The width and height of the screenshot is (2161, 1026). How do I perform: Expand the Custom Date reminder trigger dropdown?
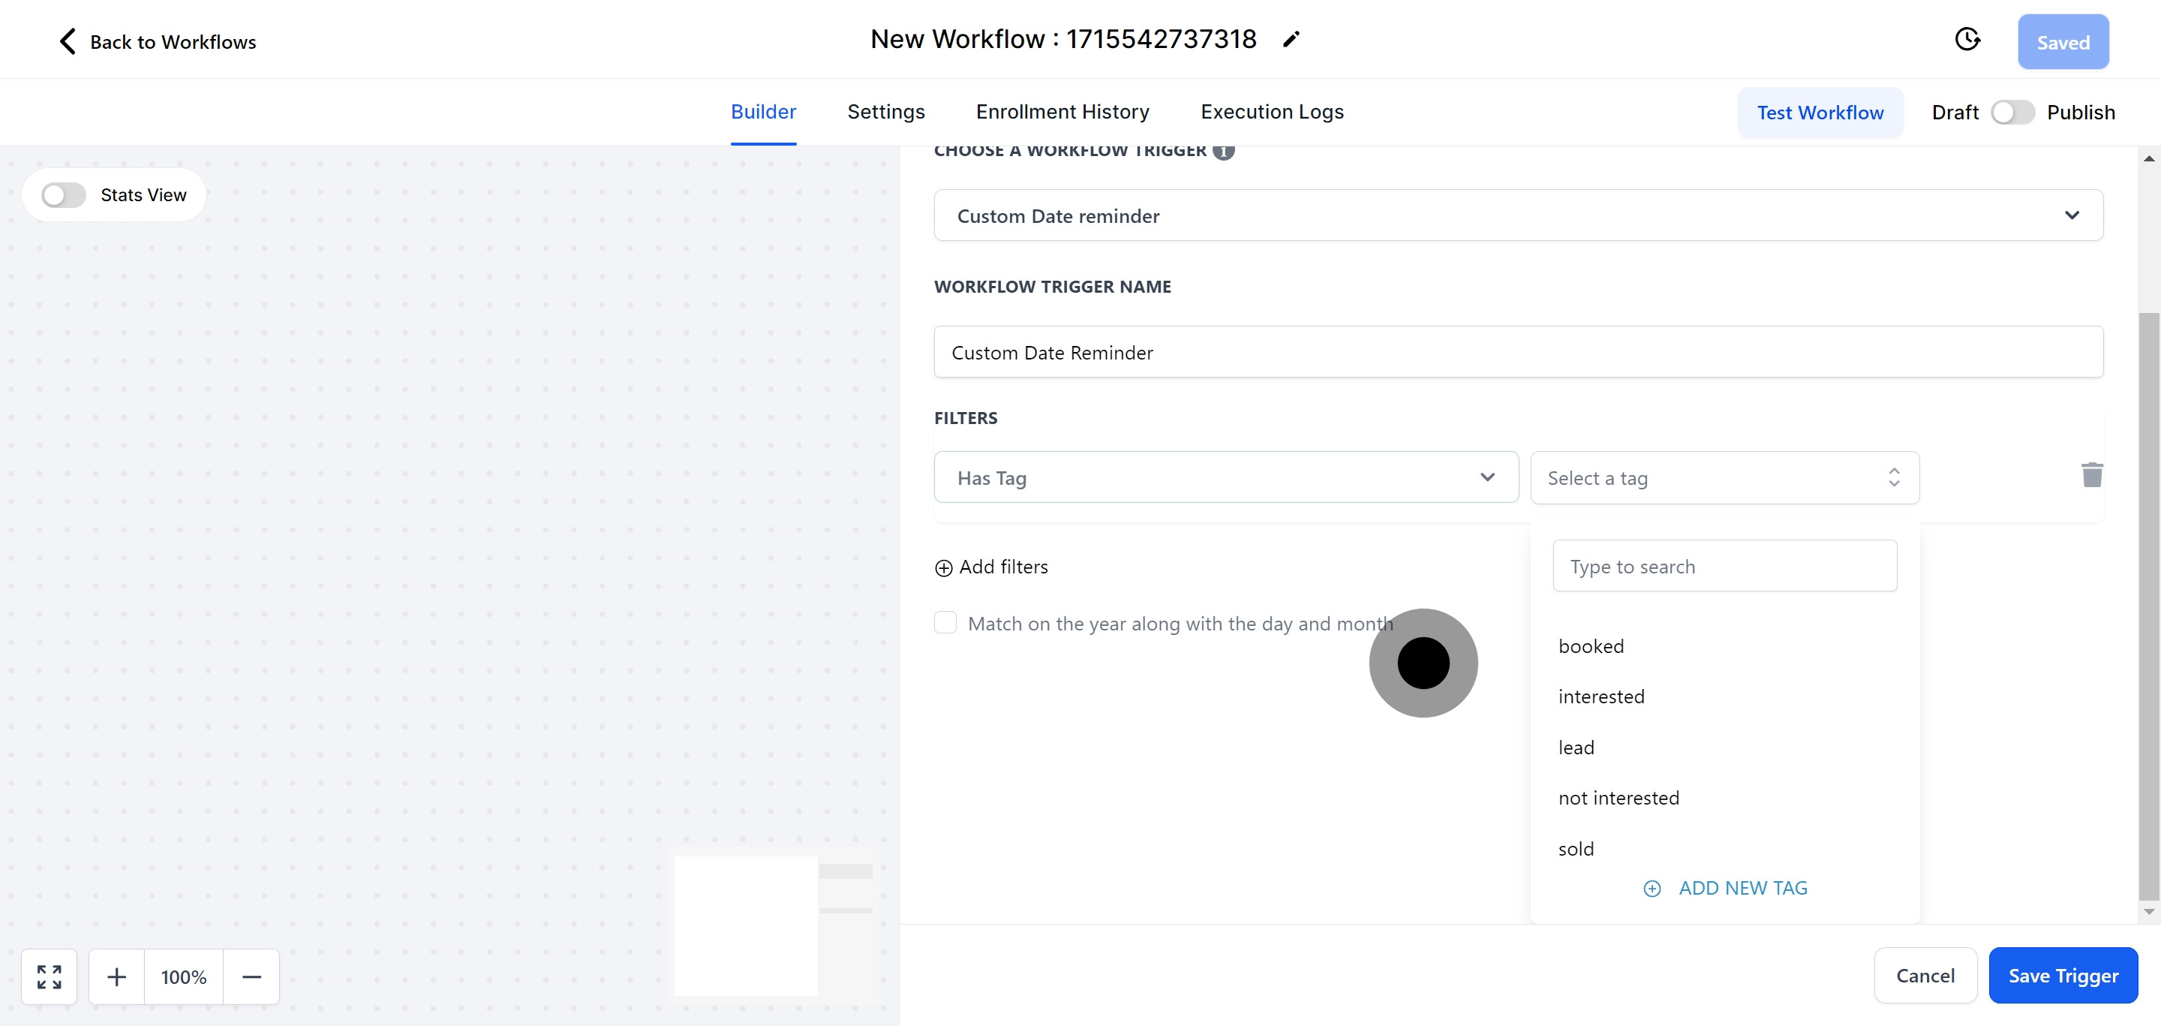(x=1517, y=215)
